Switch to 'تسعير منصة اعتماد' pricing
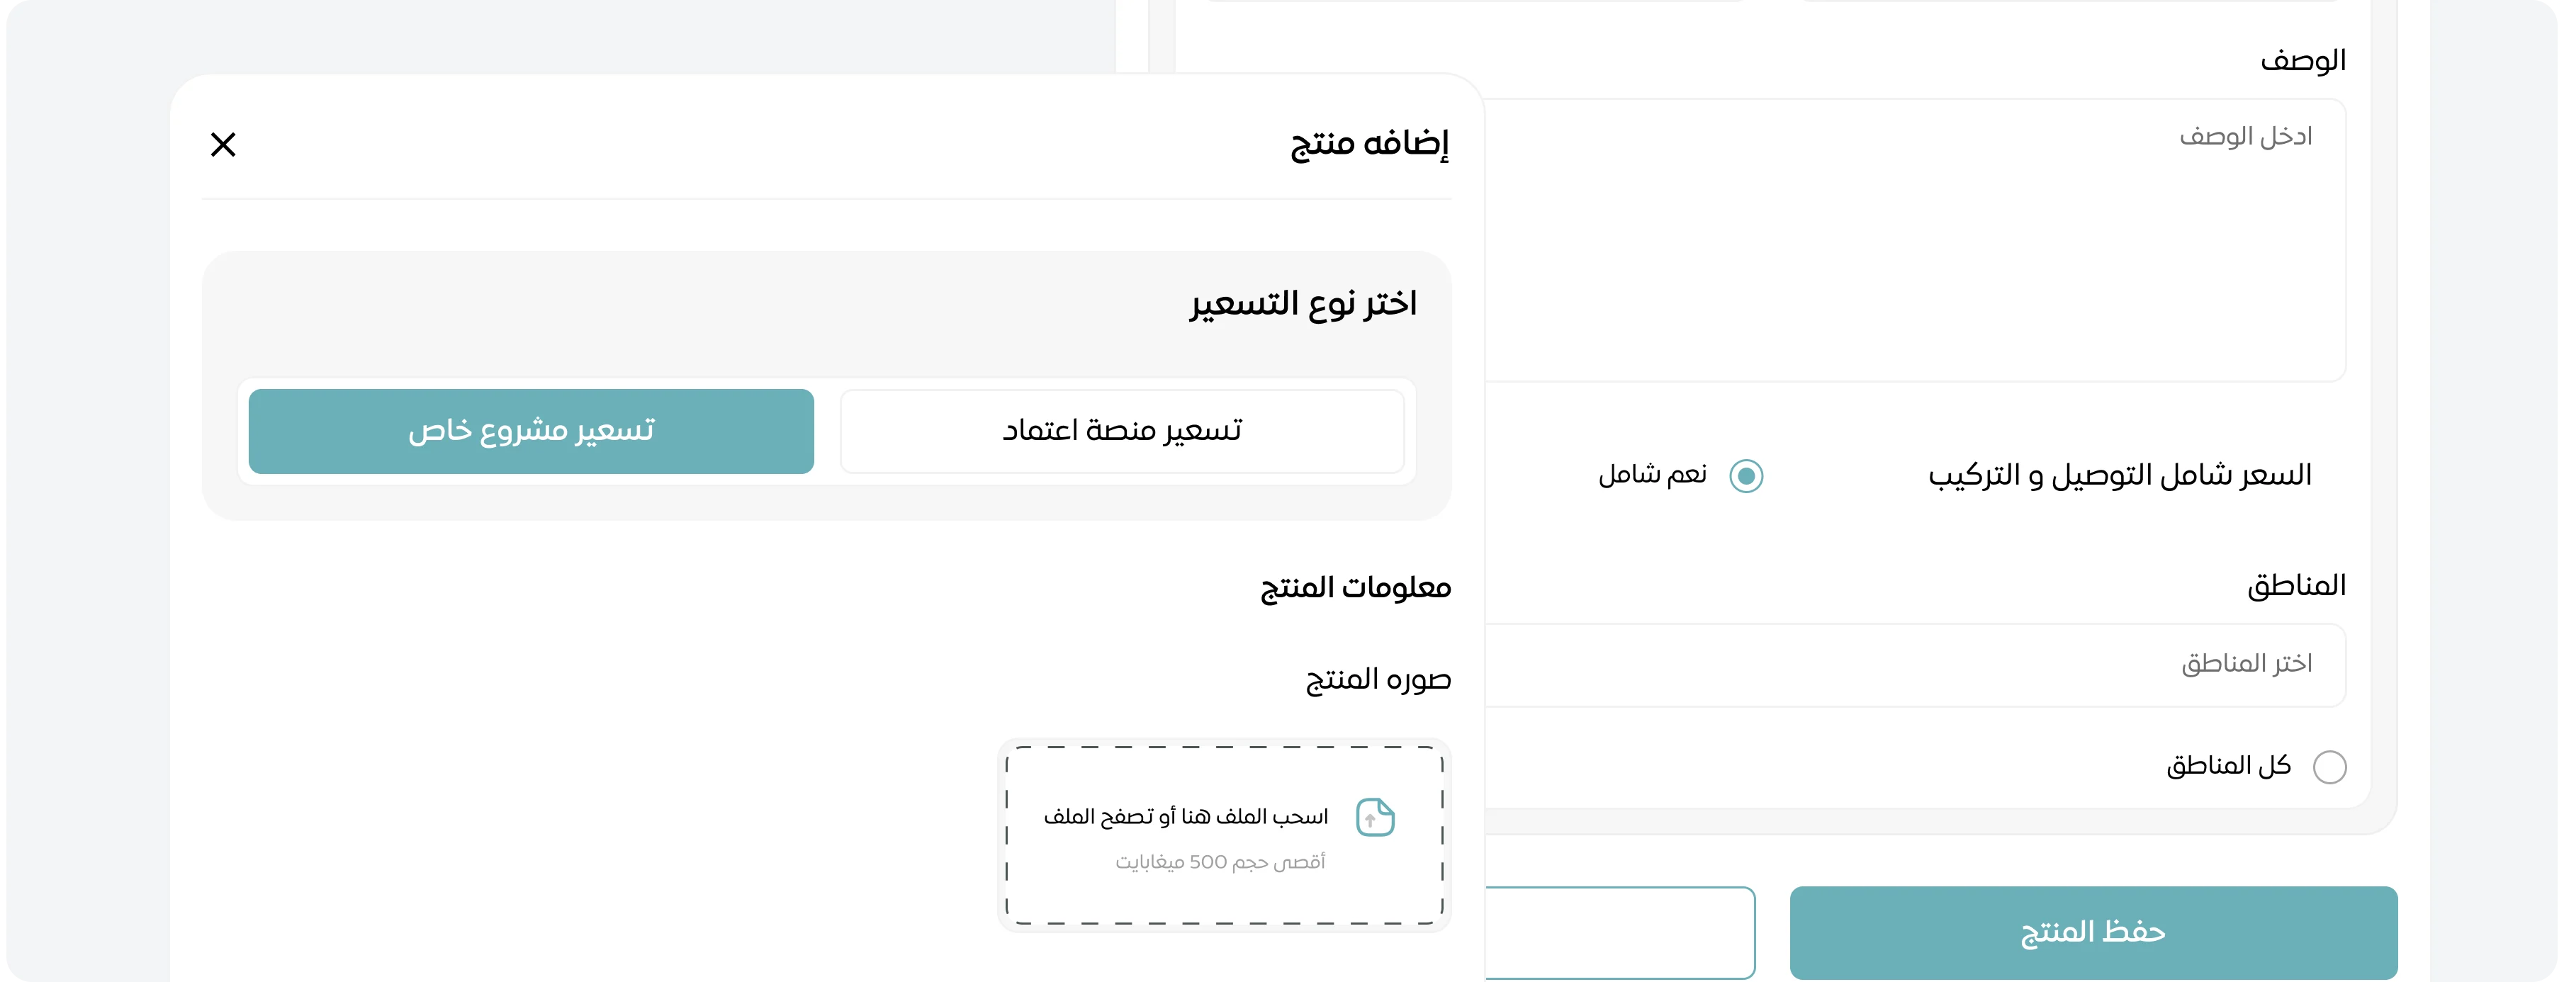The image size is (2564, 982). (x=1122, y=431)
